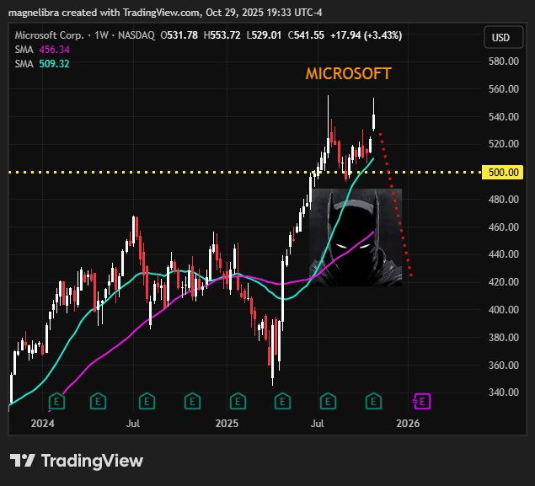Click the cyan SMA 509.32 value

pos(54,64)
